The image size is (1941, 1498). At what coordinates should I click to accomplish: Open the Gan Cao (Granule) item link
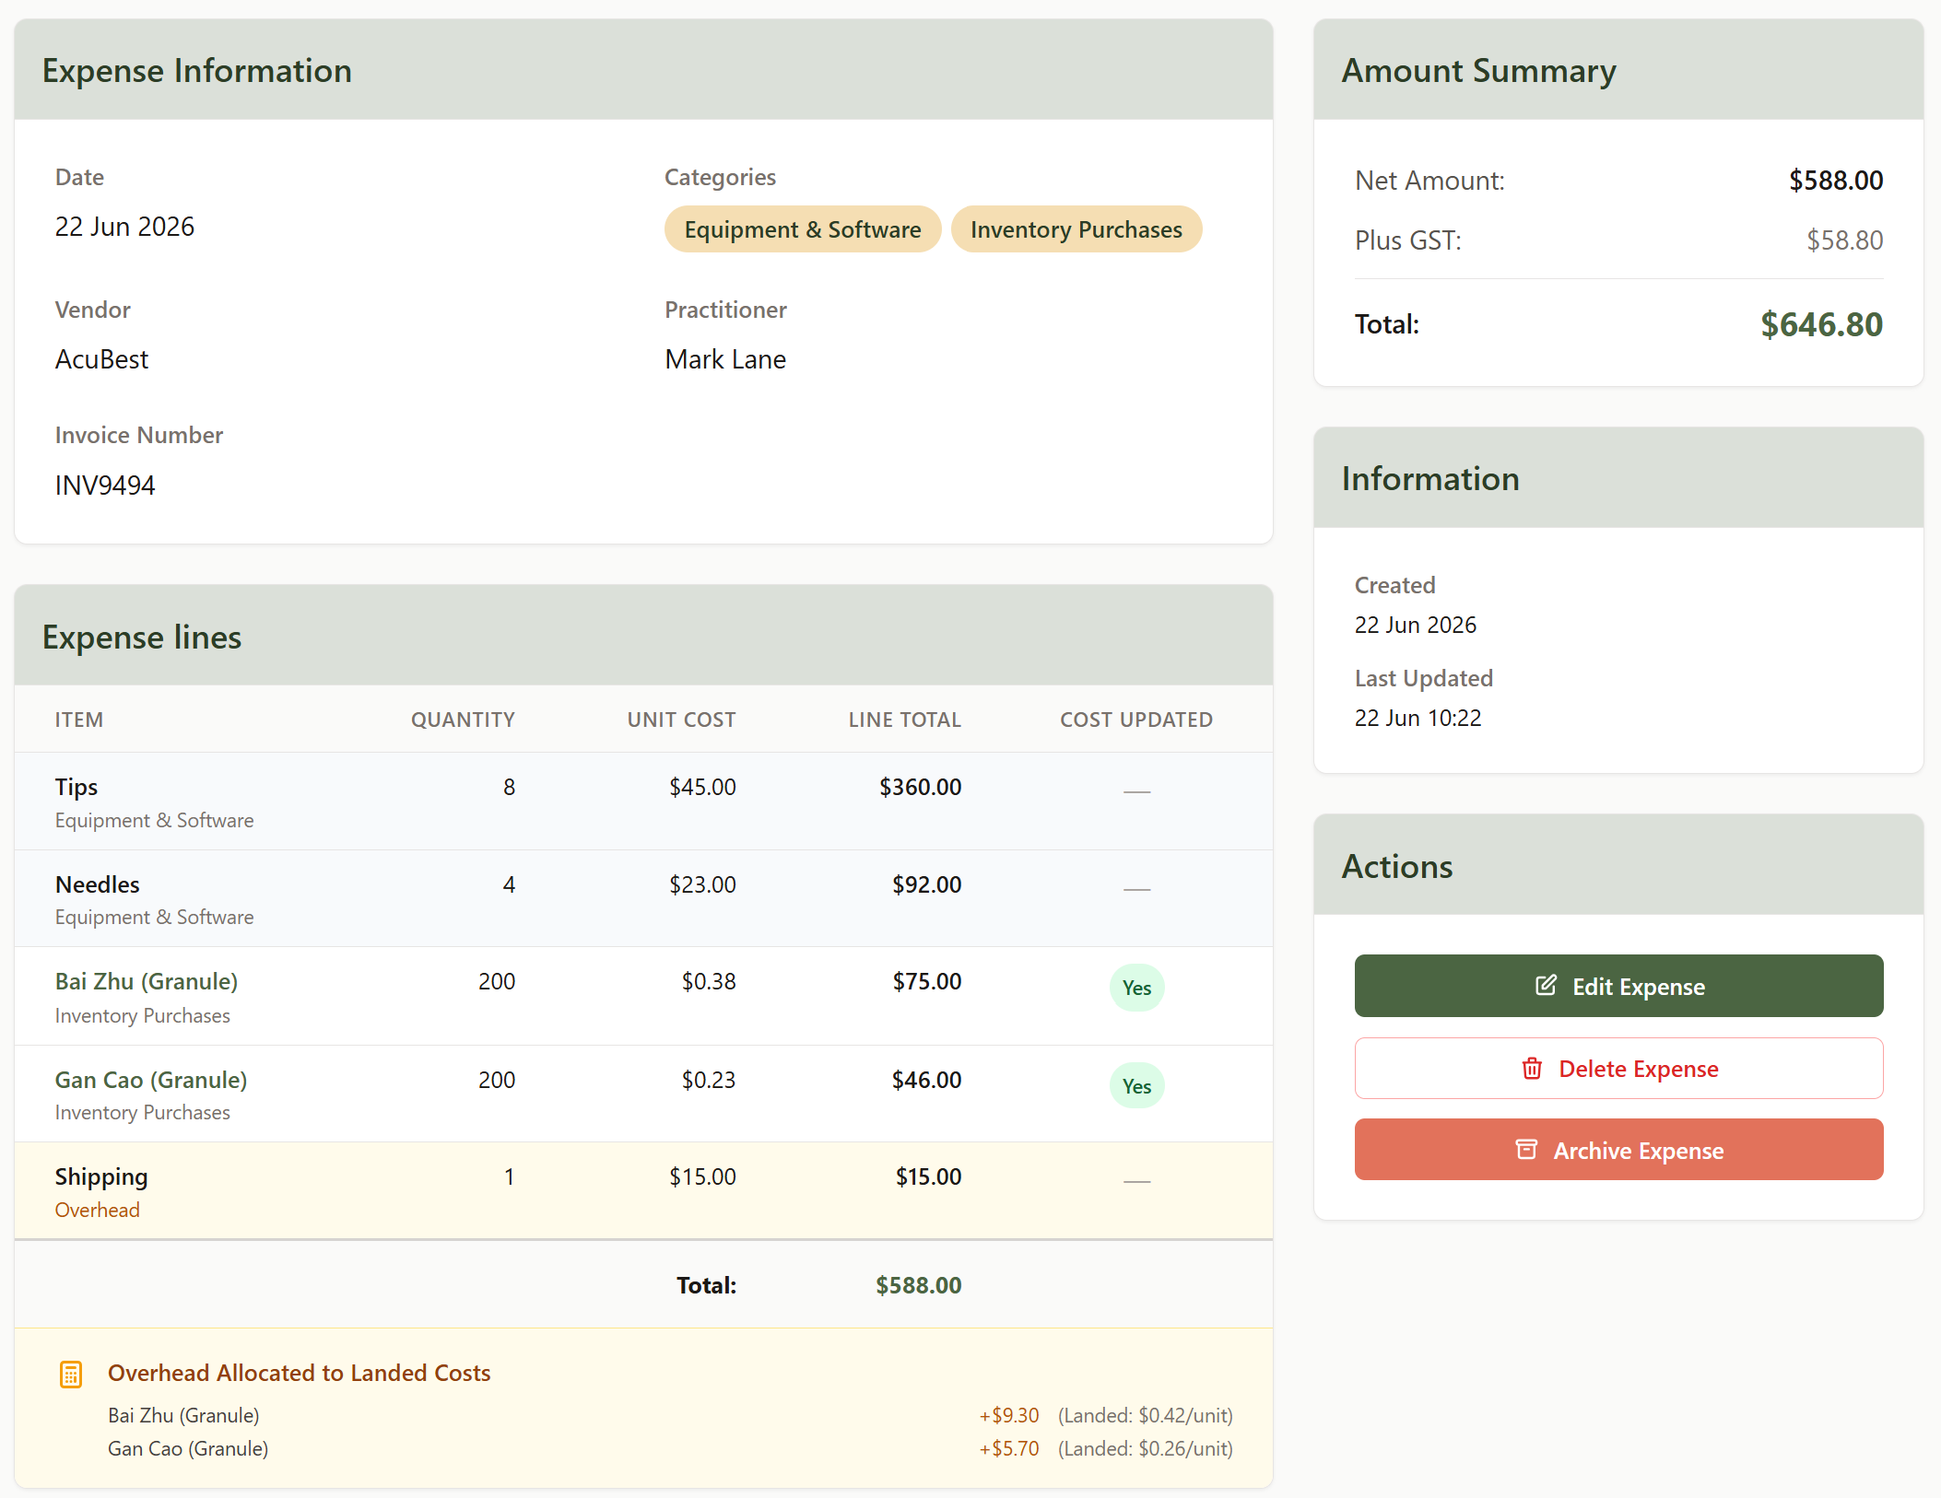tap(151, 1080)
